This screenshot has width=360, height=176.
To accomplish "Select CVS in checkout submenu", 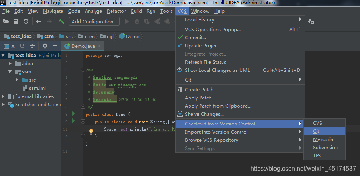I will (x=324, y=123).
